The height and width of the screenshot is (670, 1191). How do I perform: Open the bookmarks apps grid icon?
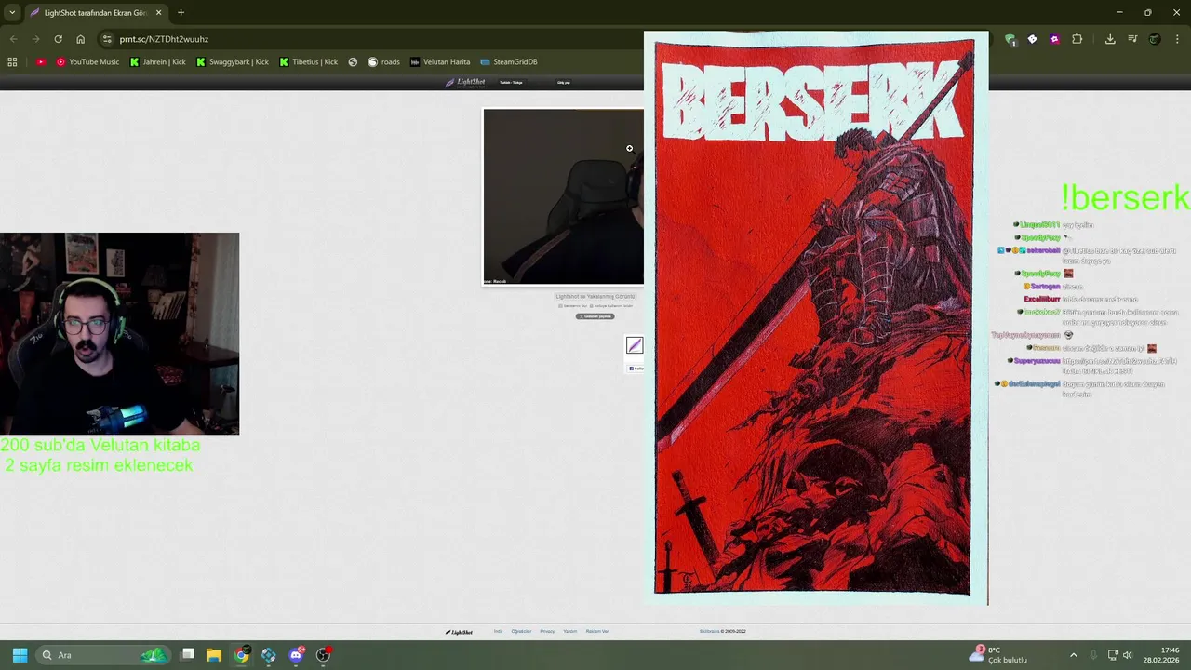coord(12,61)
